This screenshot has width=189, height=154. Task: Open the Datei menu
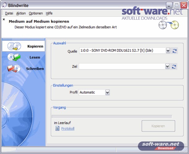[x=9, y=13]
